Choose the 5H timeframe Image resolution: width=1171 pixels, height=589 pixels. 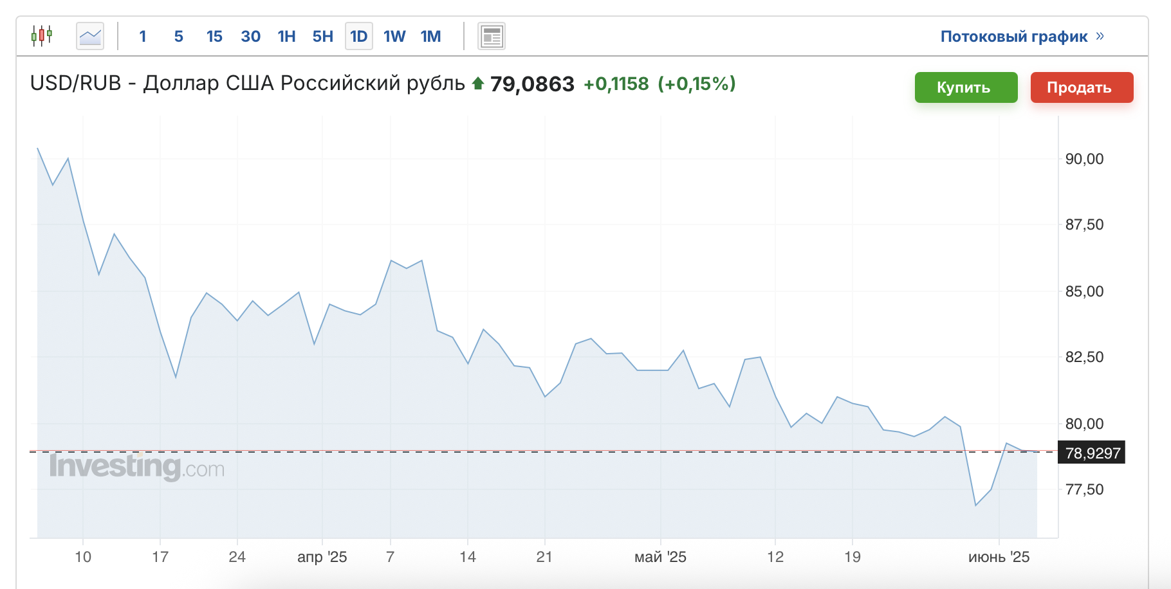(323, 36)
